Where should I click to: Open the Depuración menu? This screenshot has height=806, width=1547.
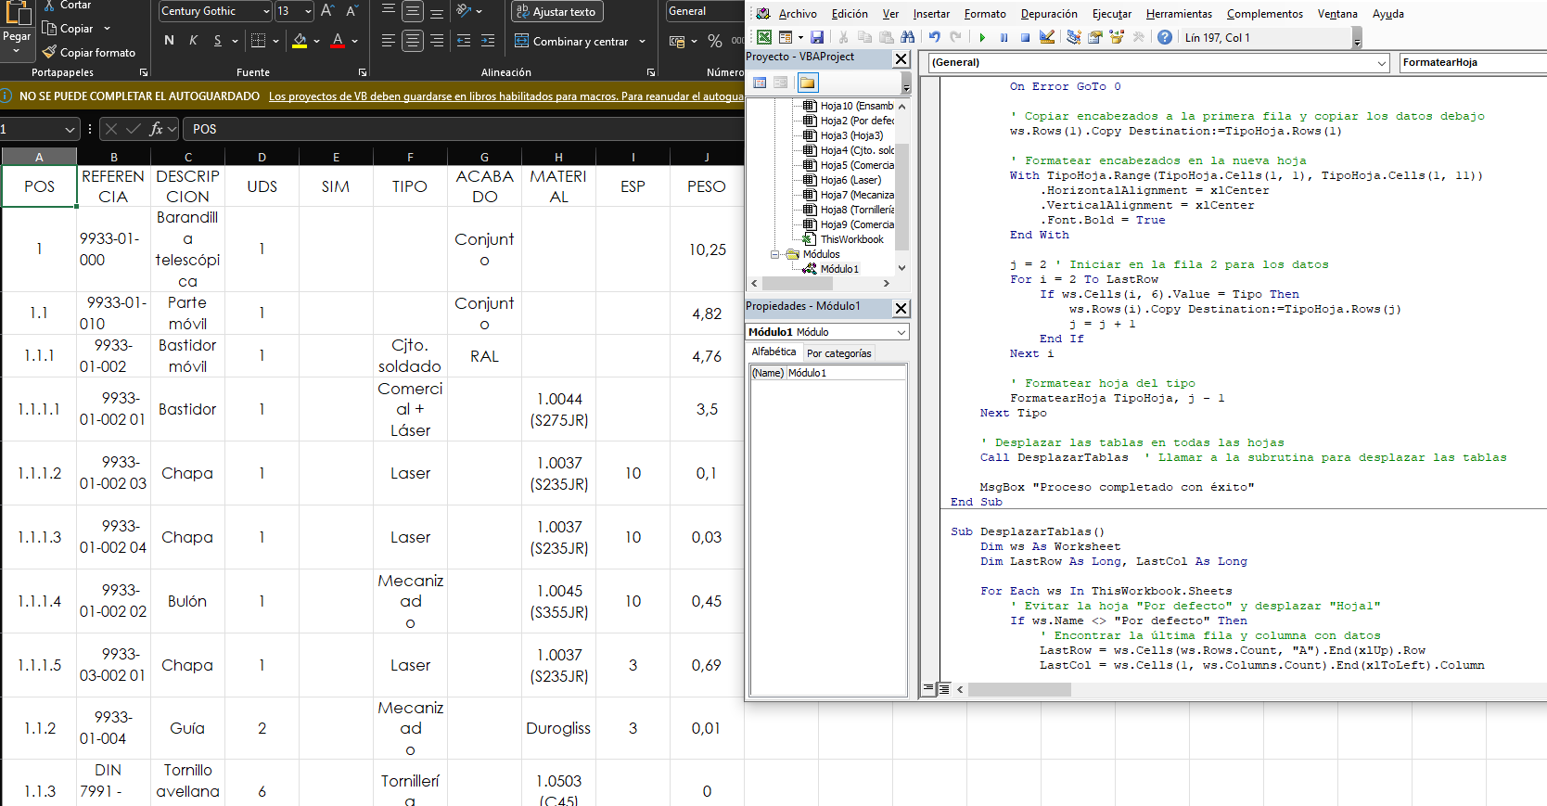[x=1048, y=14]
